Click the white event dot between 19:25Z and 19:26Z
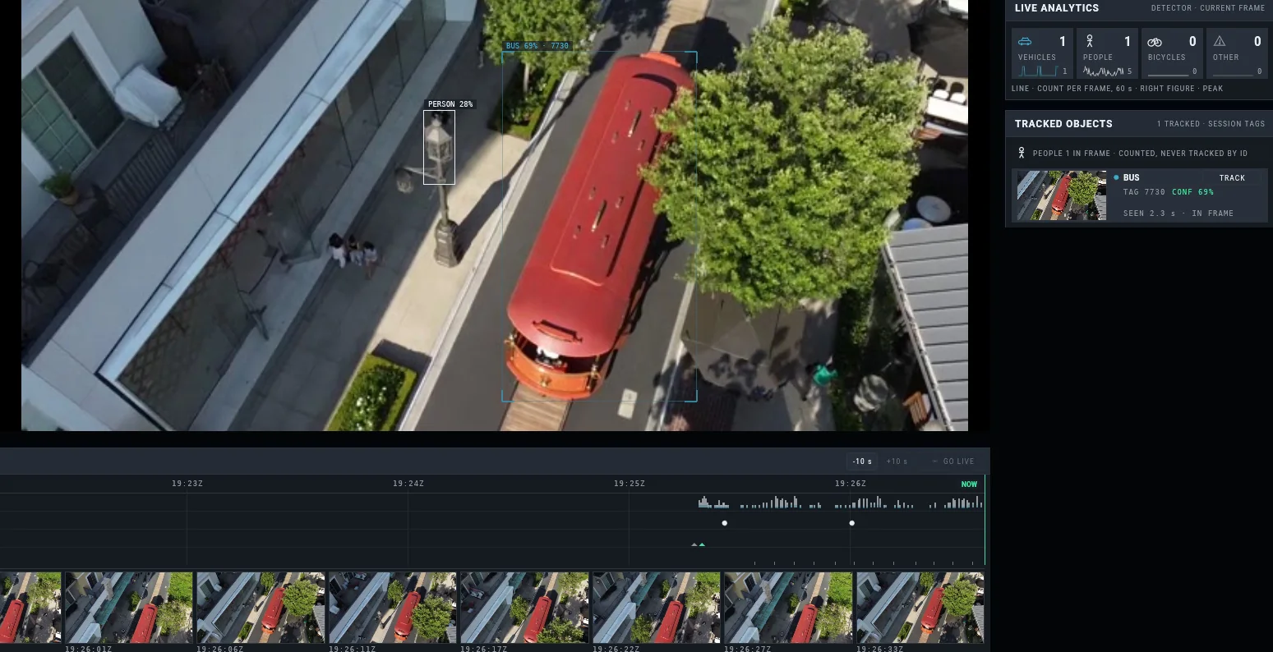 click(725, 523)
